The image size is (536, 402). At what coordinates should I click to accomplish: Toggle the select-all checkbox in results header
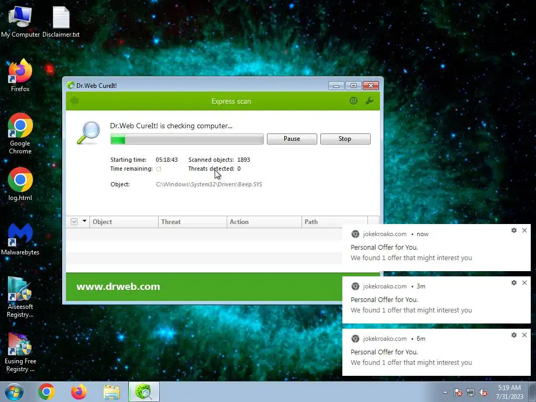click(x=74, y=221)
